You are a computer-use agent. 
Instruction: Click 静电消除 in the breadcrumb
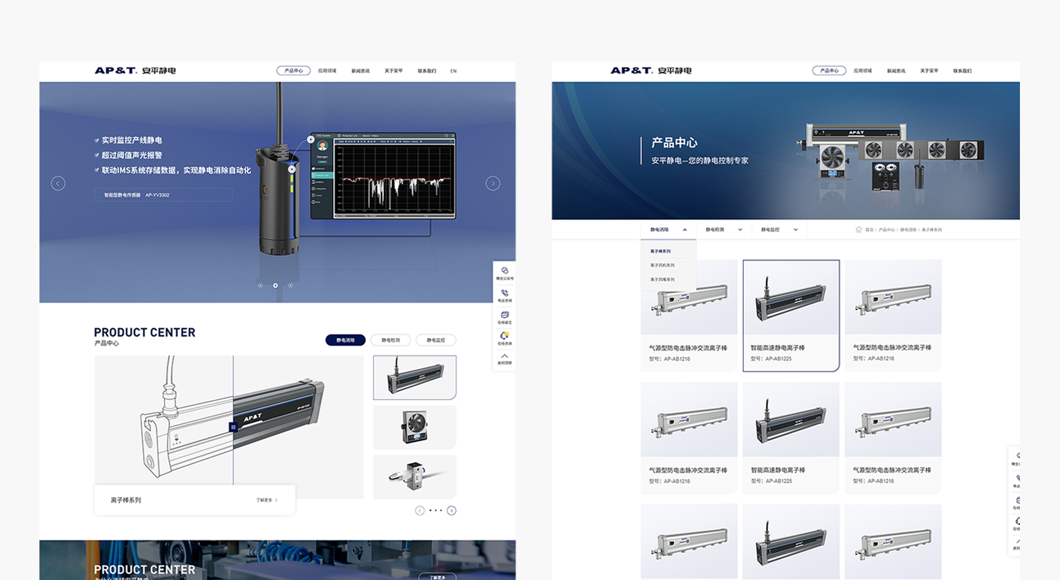[x=908, y=230]
